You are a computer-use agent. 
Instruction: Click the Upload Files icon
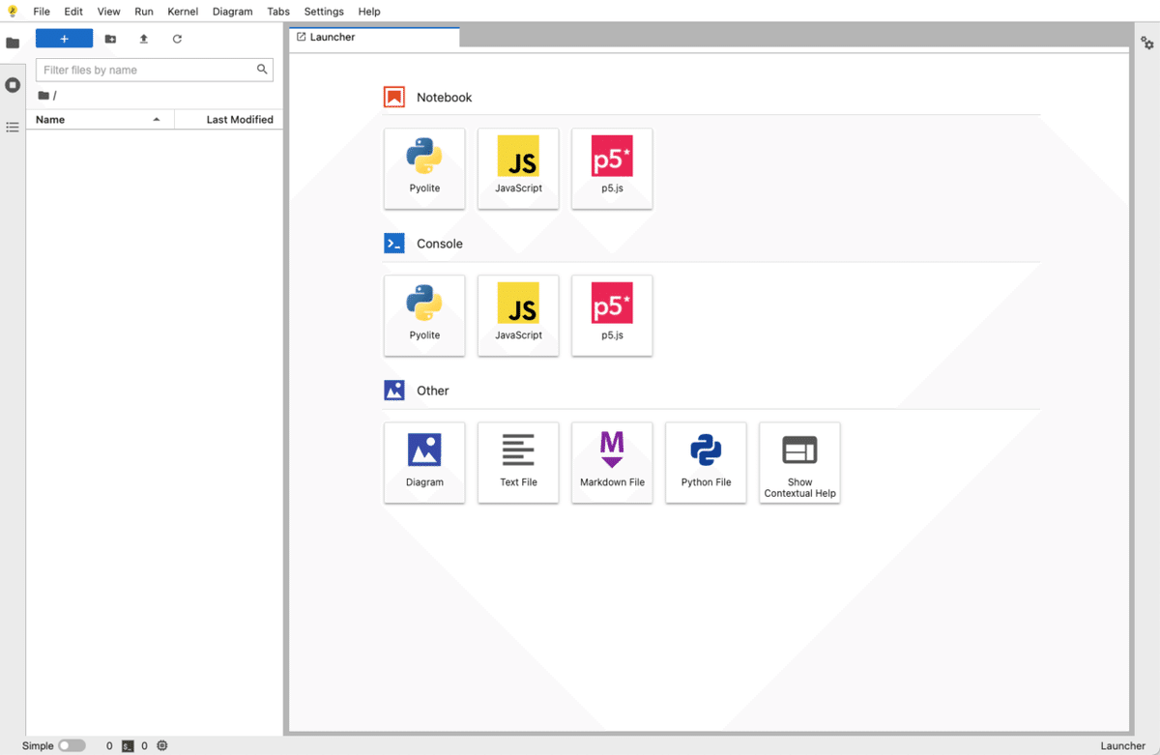pos(143,39)
